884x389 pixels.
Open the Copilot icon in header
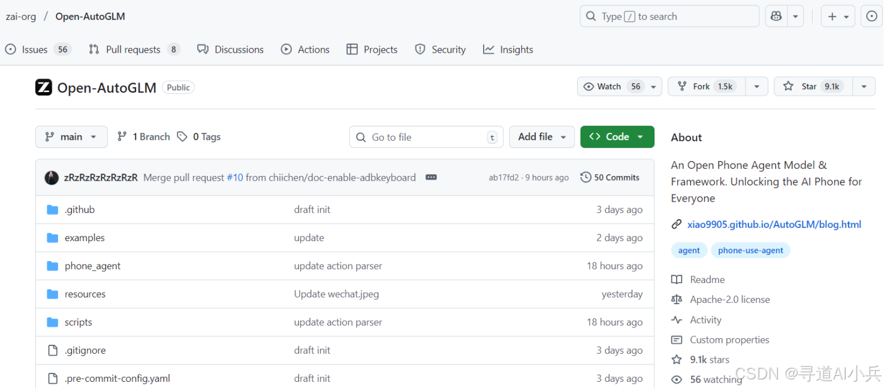click(x=776, y=17)
